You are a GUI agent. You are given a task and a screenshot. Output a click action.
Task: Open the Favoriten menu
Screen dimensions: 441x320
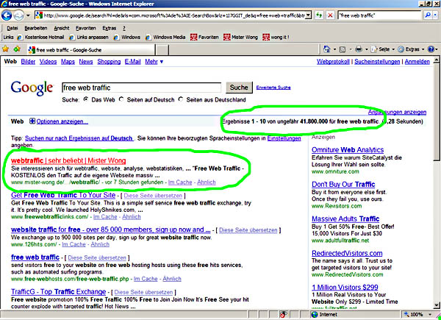click(x=84, y=27)
